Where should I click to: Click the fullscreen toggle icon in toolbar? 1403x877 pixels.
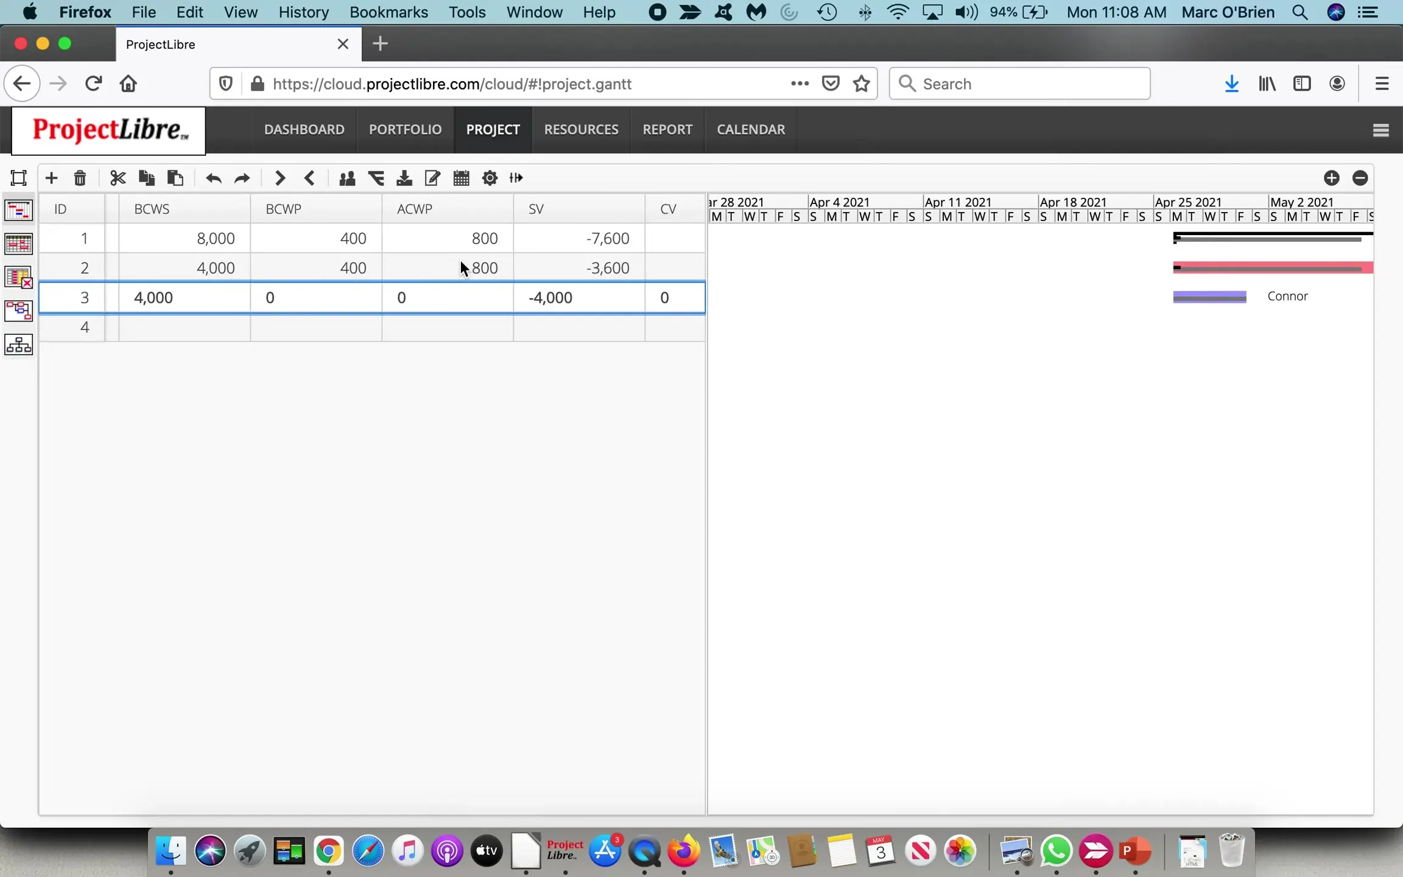tap(19, 178)
